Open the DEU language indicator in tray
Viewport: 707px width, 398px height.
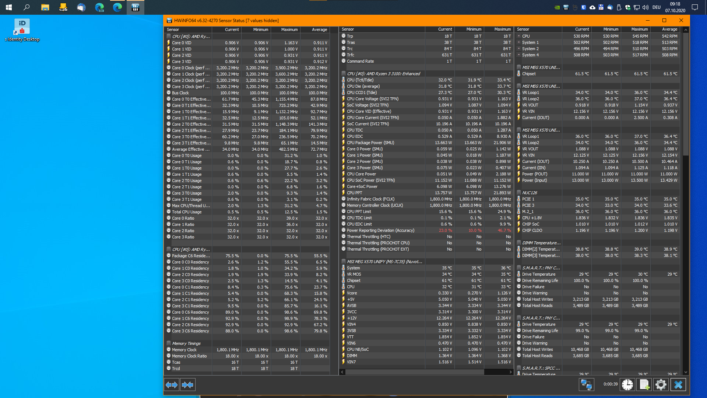[x=657, y=7]
